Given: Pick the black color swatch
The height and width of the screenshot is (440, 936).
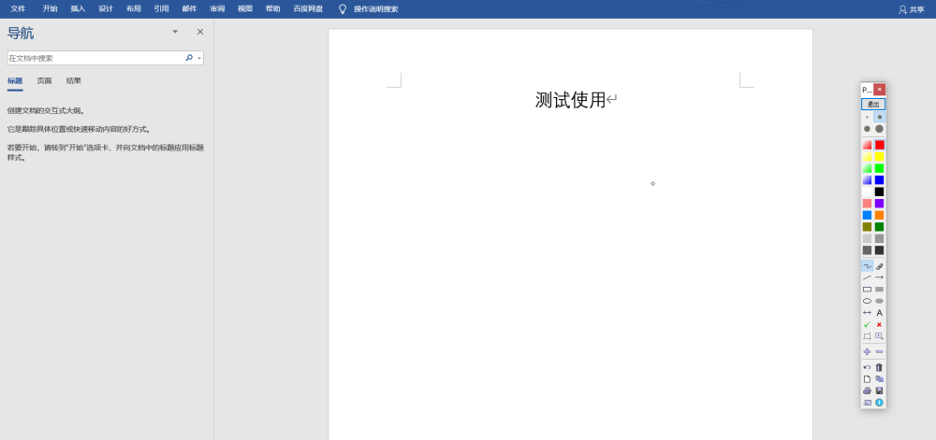Looking at the screenshot, I should [x=879, y=192].
